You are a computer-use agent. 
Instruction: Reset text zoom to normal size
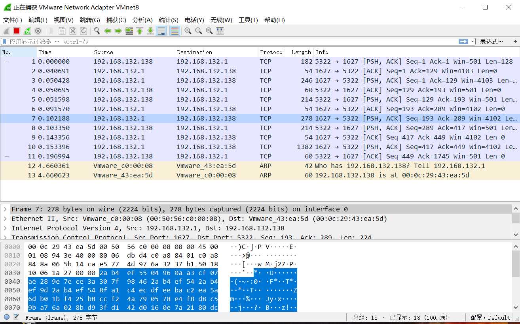tap(209, 31)
